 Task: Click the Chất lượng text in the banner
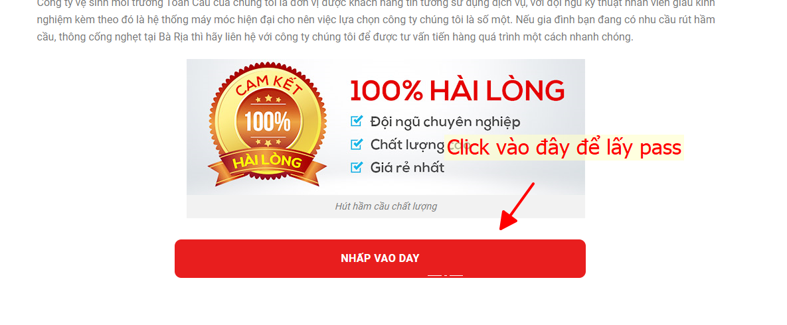(408, 145)
